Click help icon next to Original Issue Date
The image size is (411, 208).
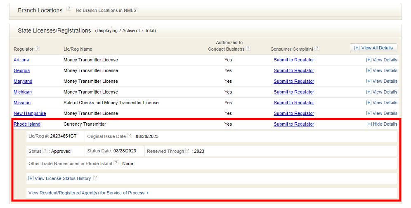click(x=130, y=136)
